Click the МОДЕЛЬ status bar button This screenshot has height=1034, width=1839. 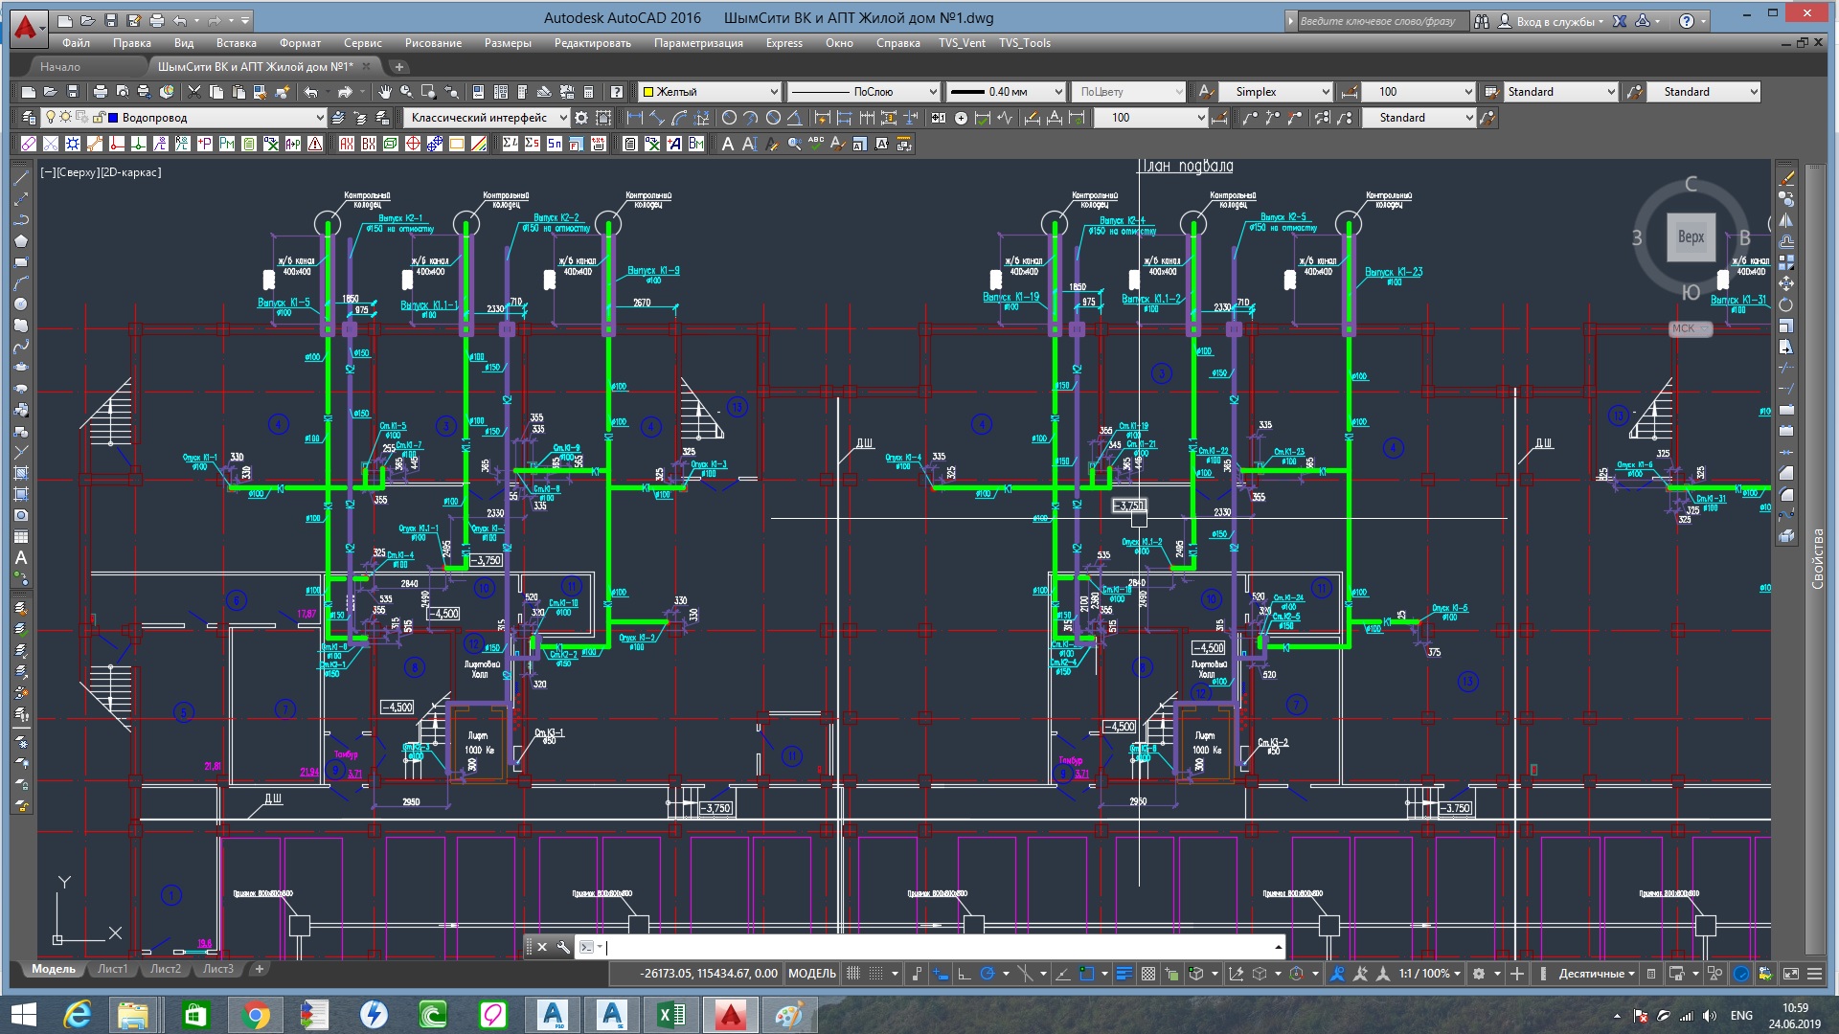811,974
